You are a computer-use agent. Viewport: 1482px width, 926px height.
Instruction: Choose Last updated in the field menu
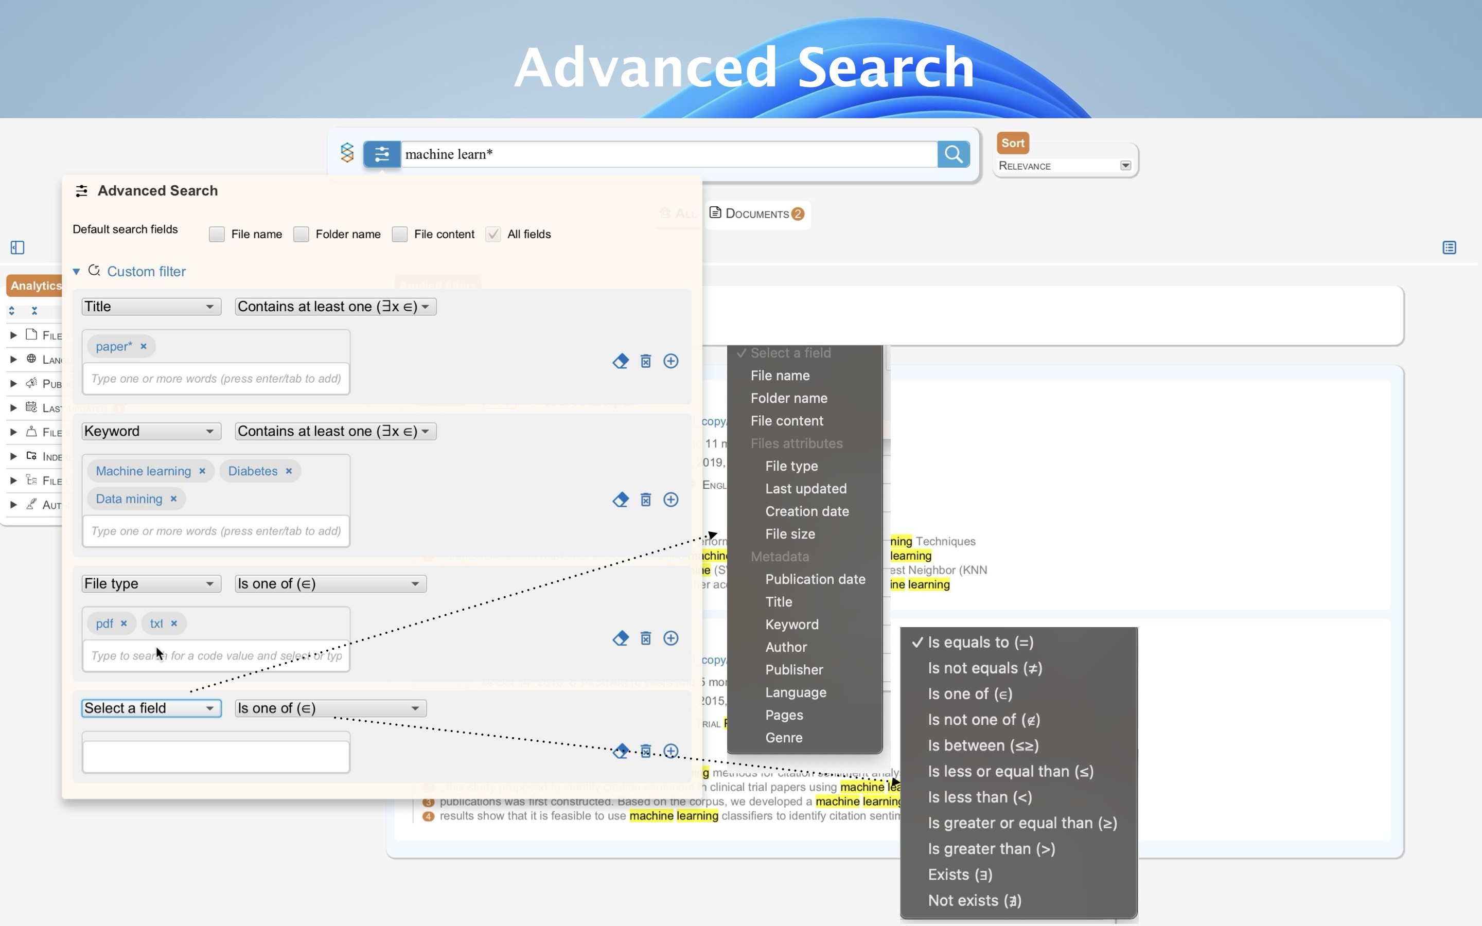point(806,489)
